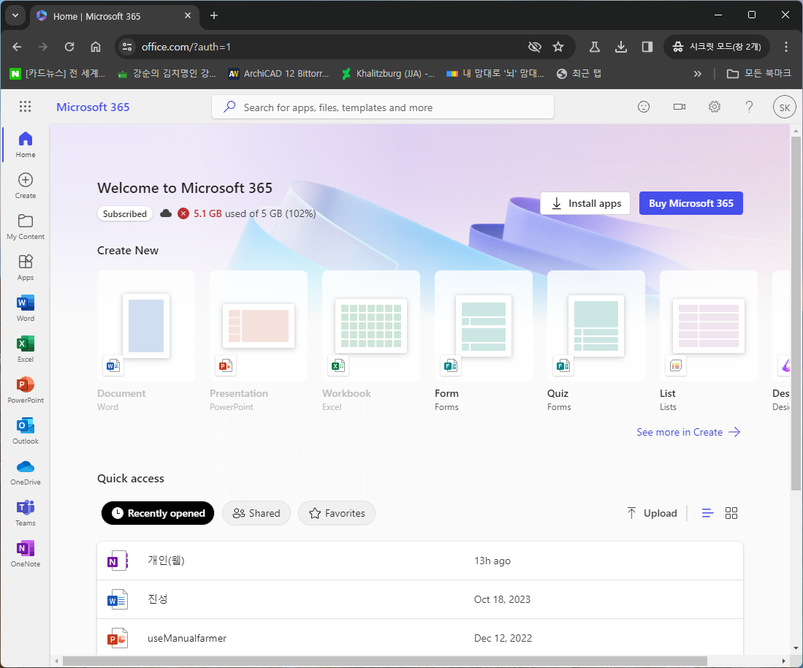
Task: Bookmark this page with the star icon
Action: (558, 47)
